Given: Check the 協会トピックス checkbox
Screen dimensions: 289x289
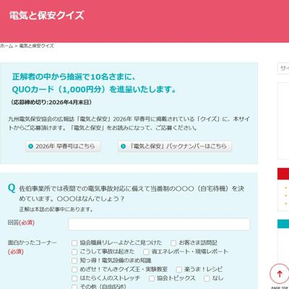Looking at the screenshot, I should 152,278.
